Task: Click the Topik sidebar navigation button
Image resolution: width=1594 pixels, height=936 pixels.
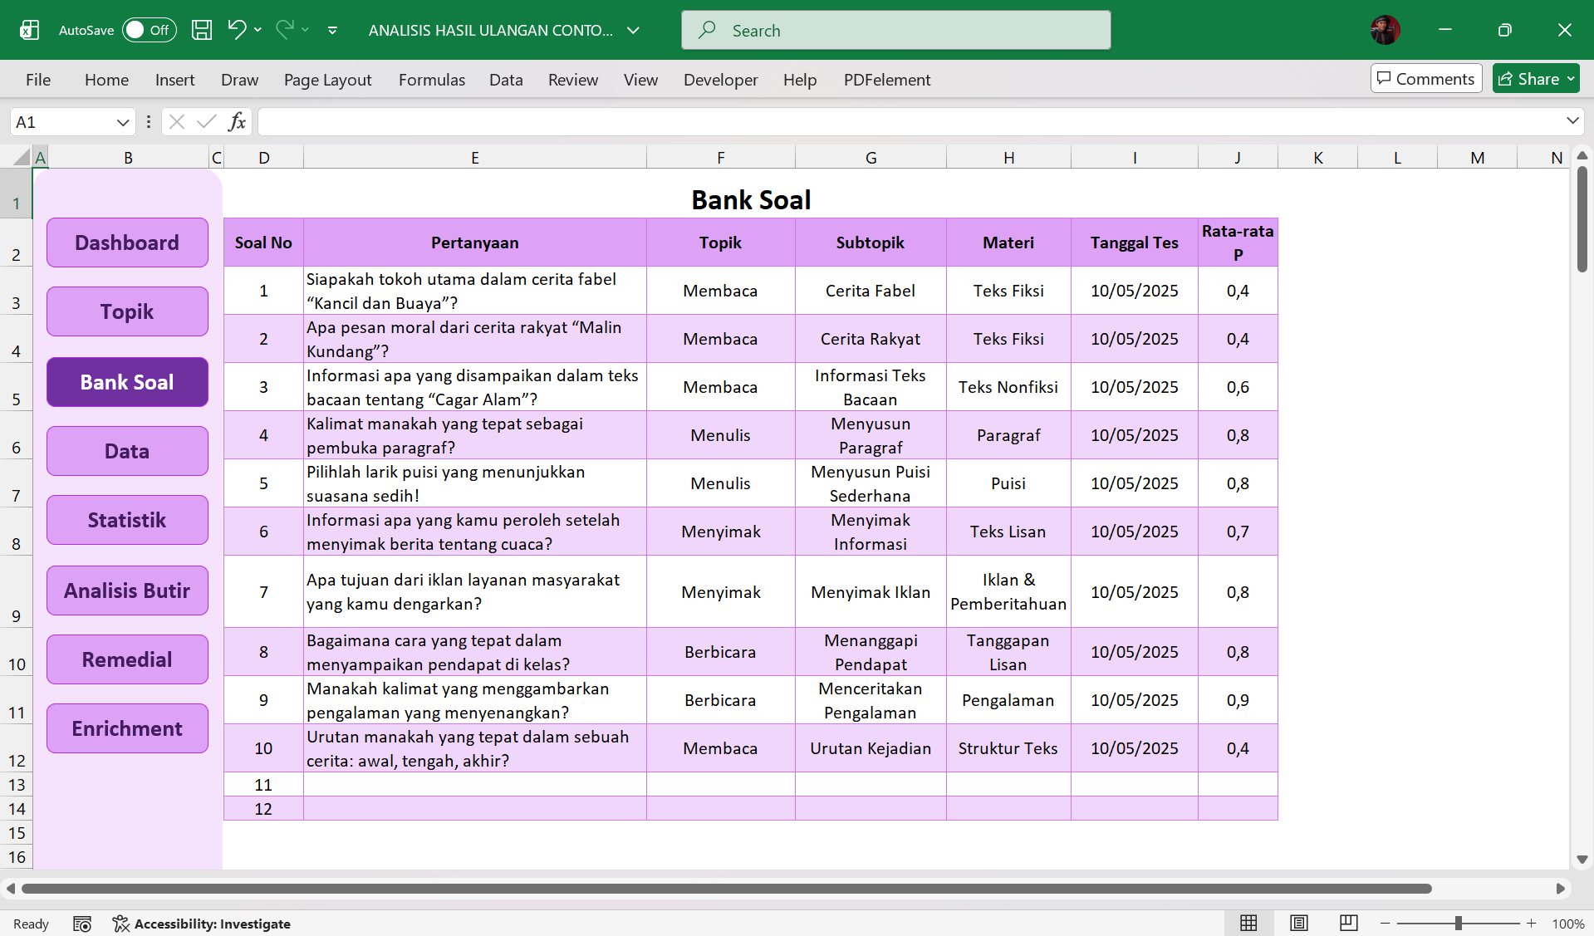Action: [127, 311]
